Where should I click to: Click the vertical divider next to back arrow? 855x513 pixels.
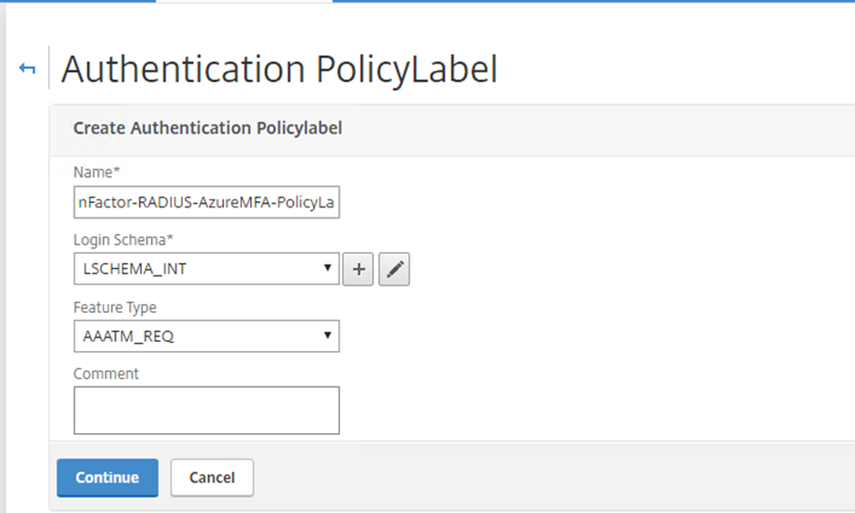click(49, 67)
